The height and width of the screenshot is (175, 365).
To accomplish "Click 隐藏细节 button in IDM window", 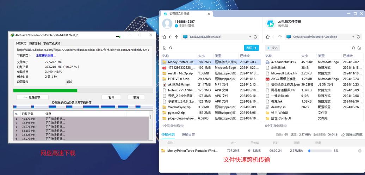I will 32,97.
